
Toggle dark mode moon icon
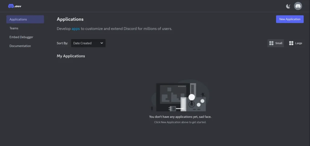288,6
